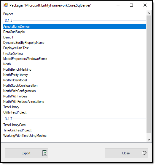This screenshot has height=166, width=156.
Task: Click the scroll down arrow
Action: pyautogui.click(x=149, y=140)
